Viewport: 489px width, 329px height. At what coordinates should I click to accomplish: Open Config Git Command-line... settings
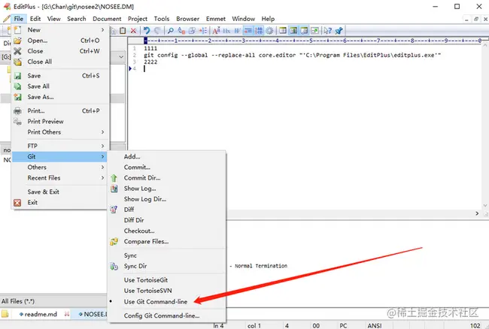click(167, 315)
